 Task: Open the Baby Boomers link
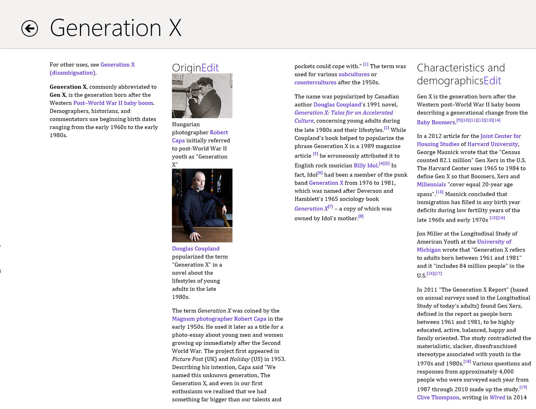436,122
